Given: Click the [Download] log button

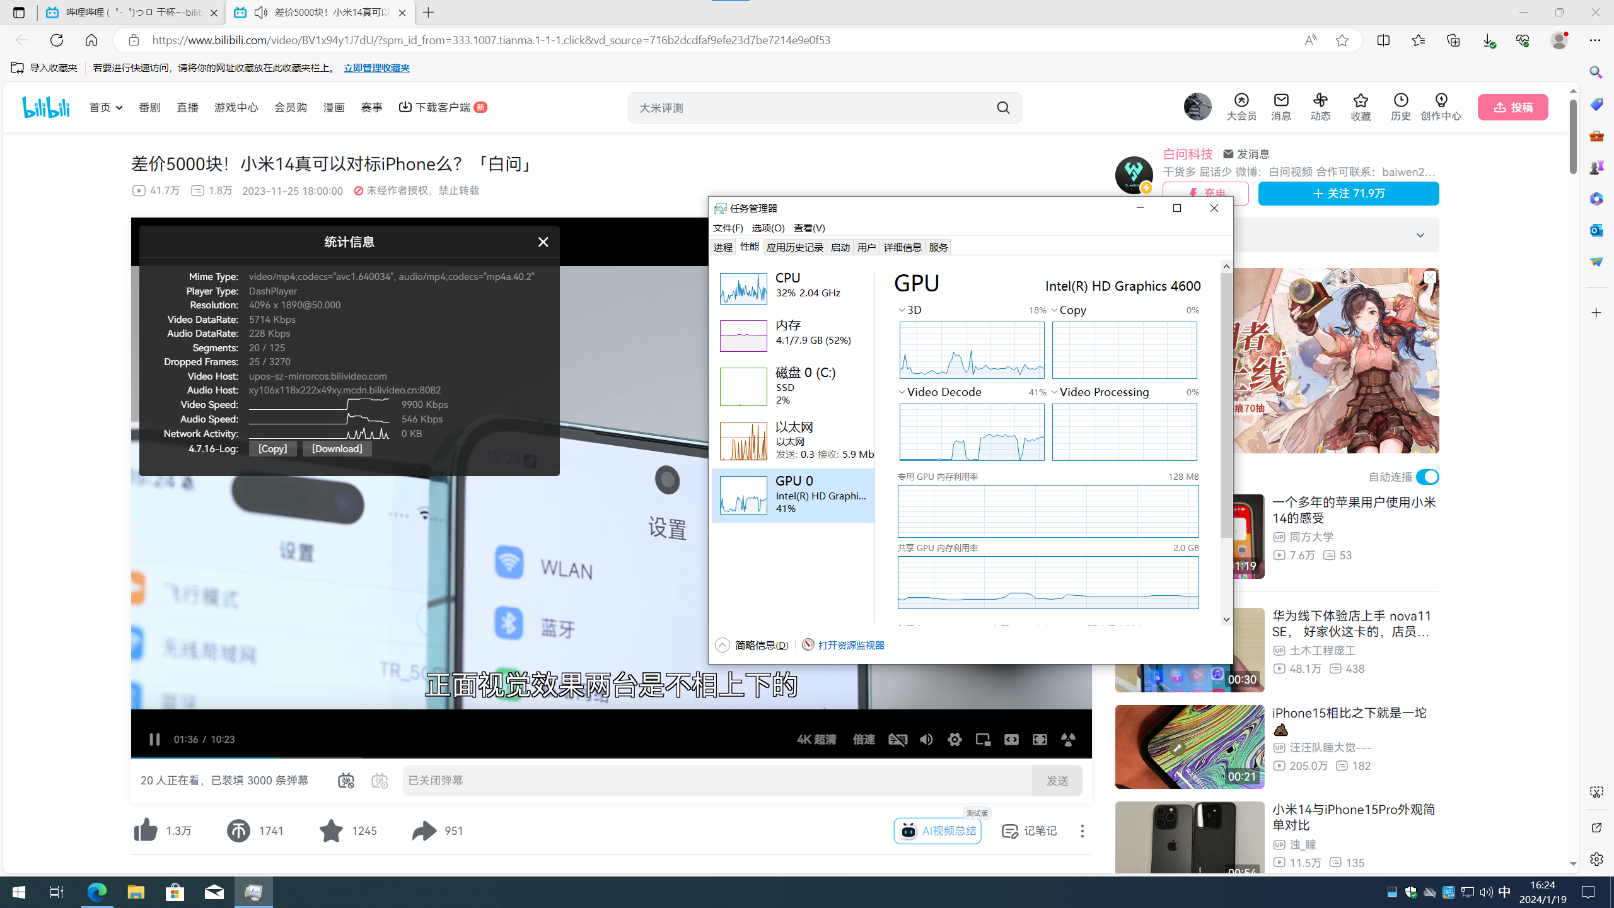Looking at the screenshot, I should (x=337, y=448).
